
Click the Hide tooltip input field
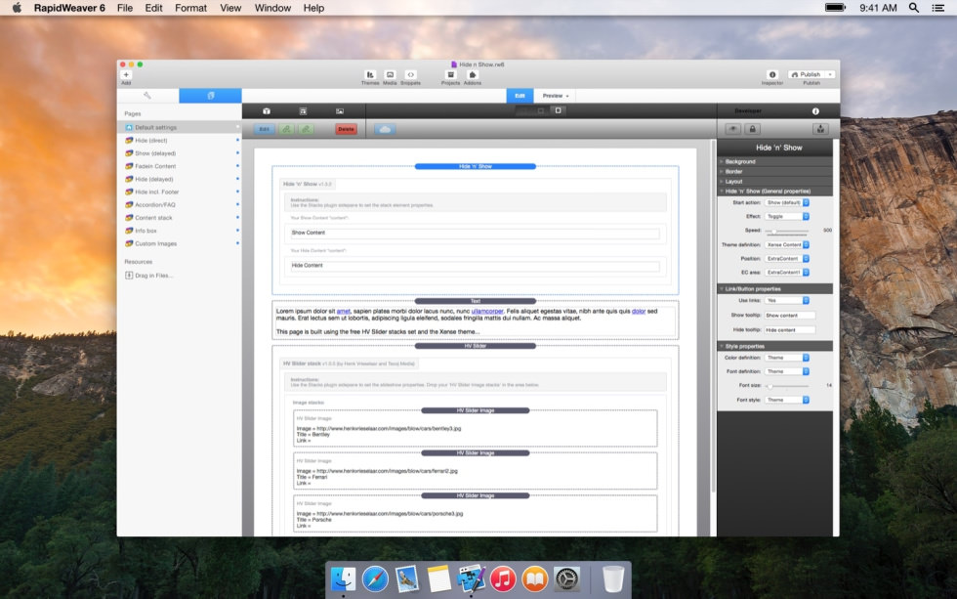pos(790,329)
